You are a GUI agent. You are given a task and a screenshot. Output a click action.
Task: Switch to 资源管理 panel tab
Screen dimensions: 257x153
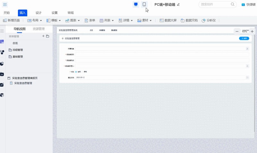pos(39,29)
